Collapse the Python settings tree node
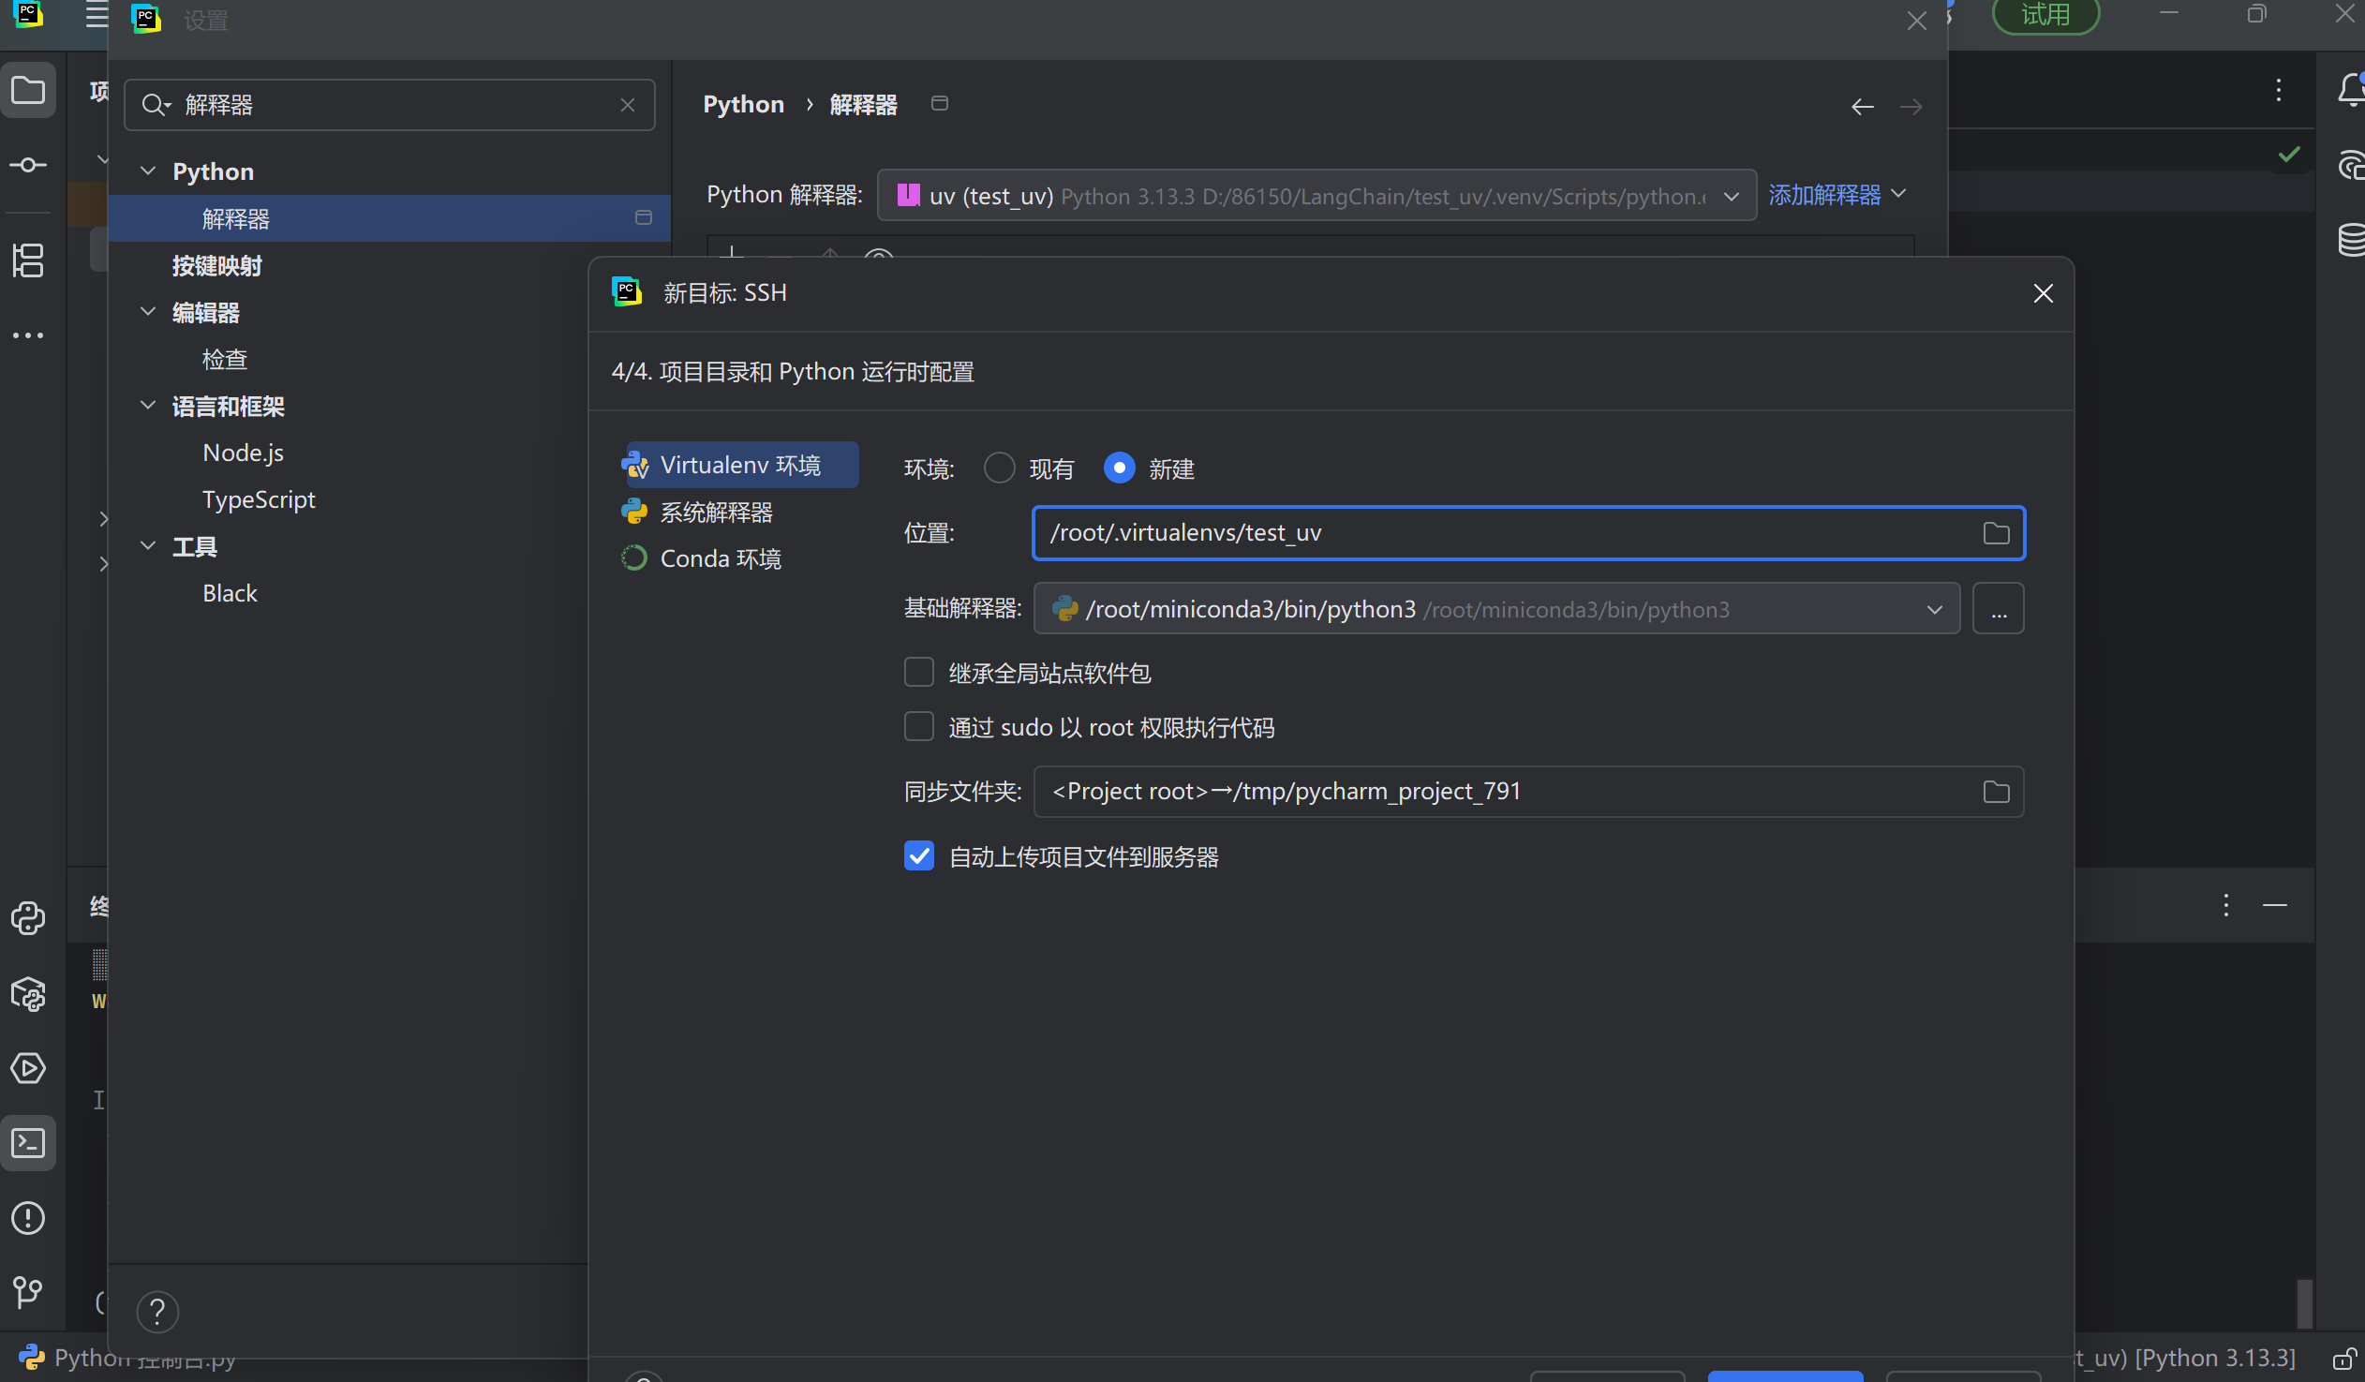Viewport: 2365px width, 1382px height. [147, 171]
